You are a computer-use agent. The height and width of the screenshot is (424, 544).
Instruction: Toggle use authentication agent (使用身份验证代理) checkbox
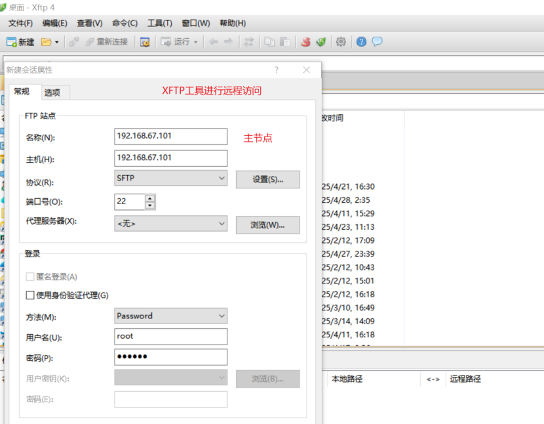30,295
